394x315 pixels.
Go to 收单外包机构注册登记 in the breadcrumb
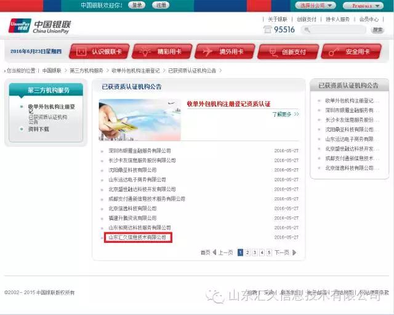(x=135, y=71)
